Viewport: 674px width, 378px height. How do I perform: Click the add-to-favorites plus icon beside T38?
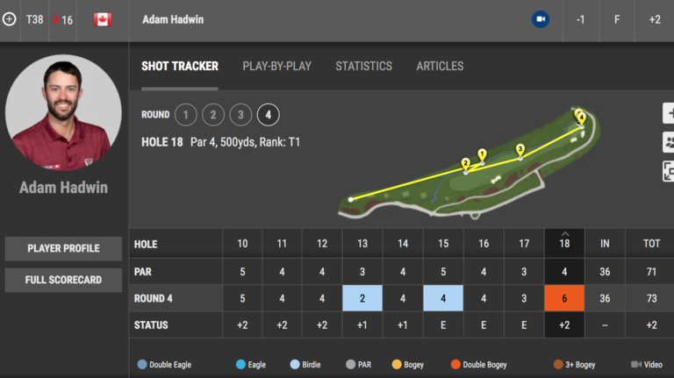[10, 18]
